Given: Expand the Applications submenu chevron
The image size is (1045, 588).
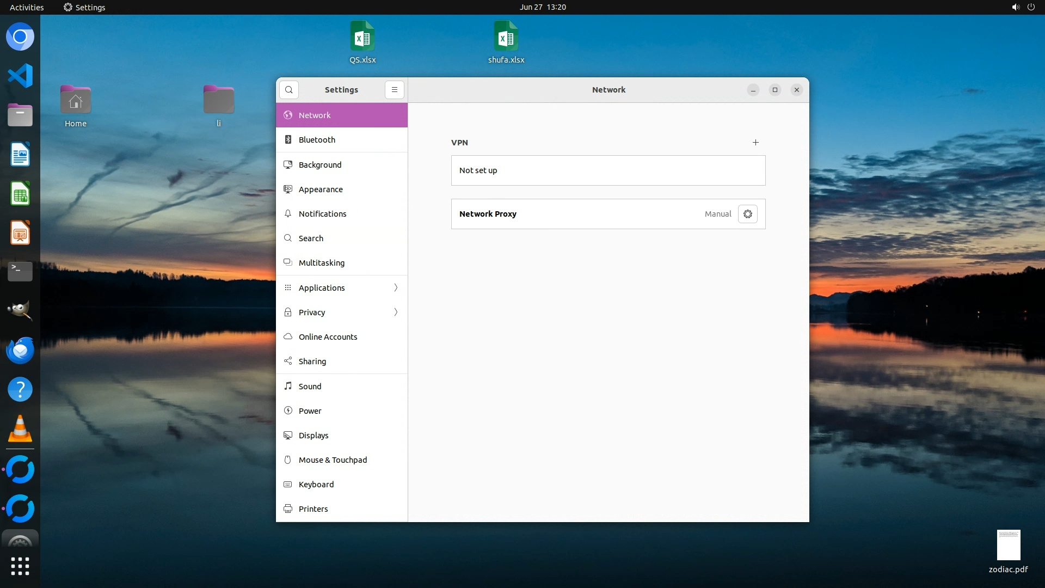Looking at the screenshot, I should coord(396,287).
